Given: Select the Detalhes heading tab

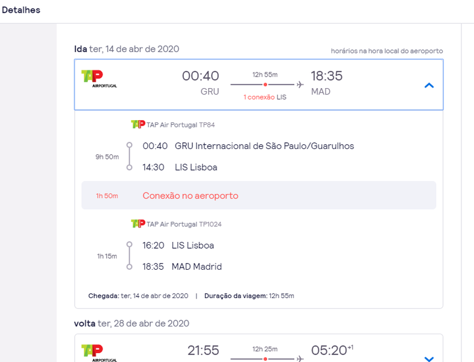Looking at the screenshot, I should (x=21, y=10).
